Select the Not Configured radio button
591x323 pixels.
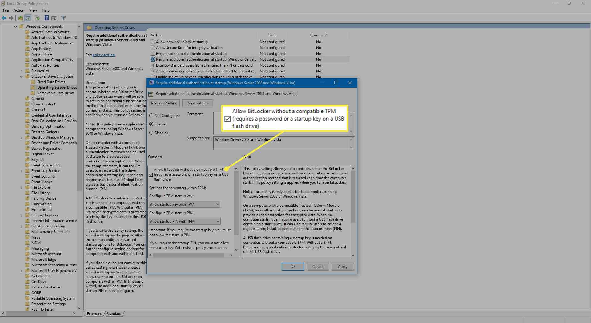[x=151, y=116]
